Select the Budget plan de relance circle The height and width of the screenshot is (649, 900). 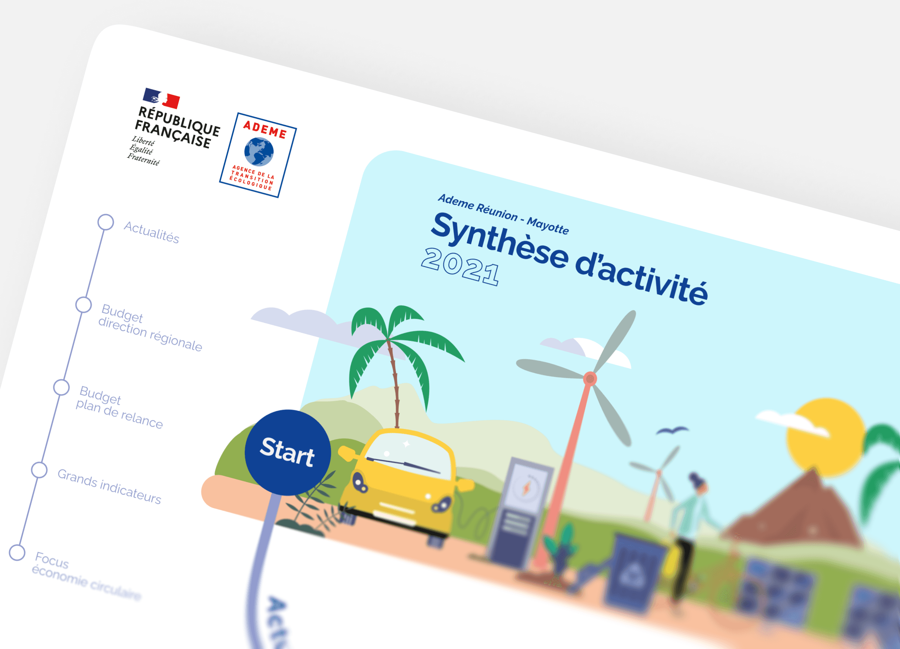click(62, 387)
